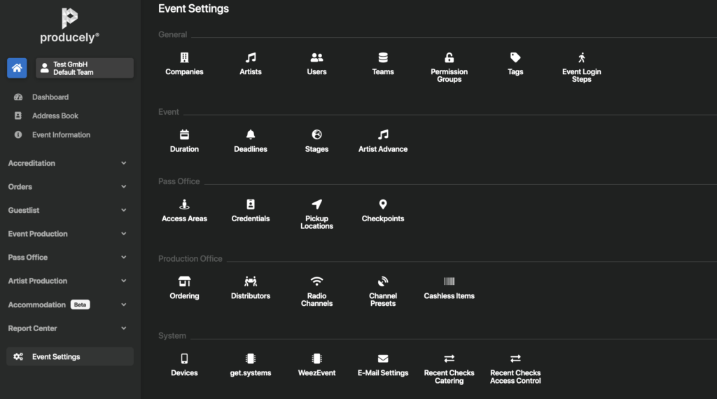Open Permission Groups lock icon

click(449, 58)
